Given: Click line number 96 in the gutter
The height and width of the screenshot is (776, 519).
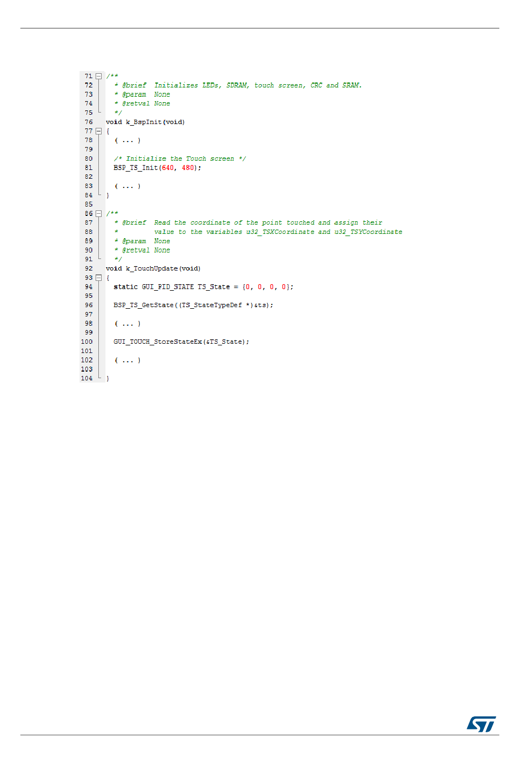Looking at the screenshot, I should point(89,305).
